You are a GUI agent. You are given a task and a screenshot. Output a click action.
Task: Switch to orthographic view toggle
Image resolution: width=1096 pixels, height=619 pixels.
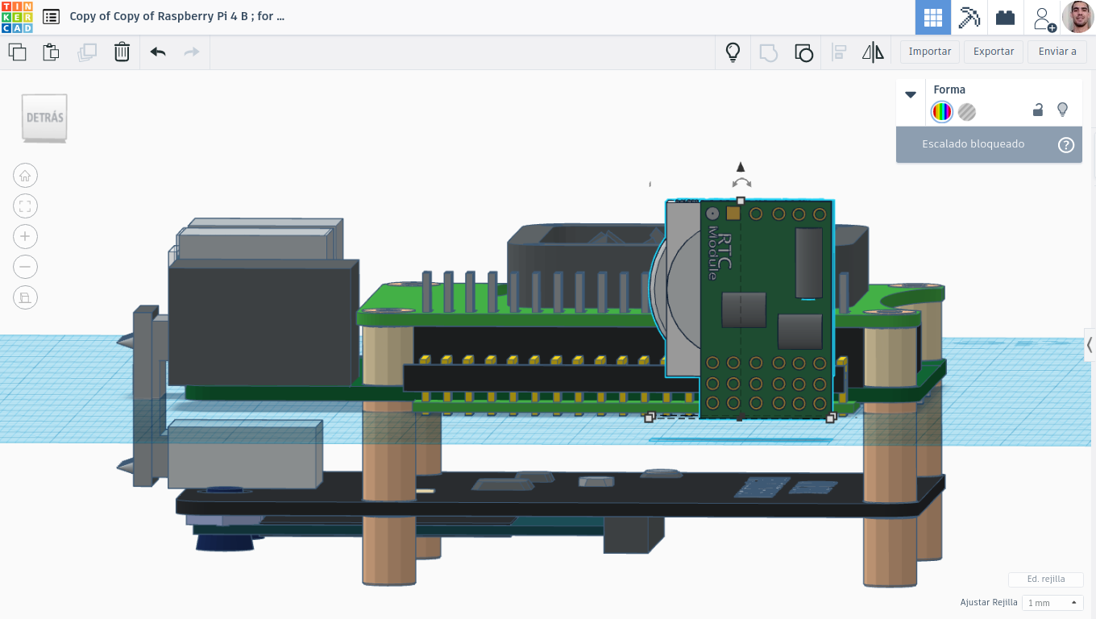(x=25, y=297)
